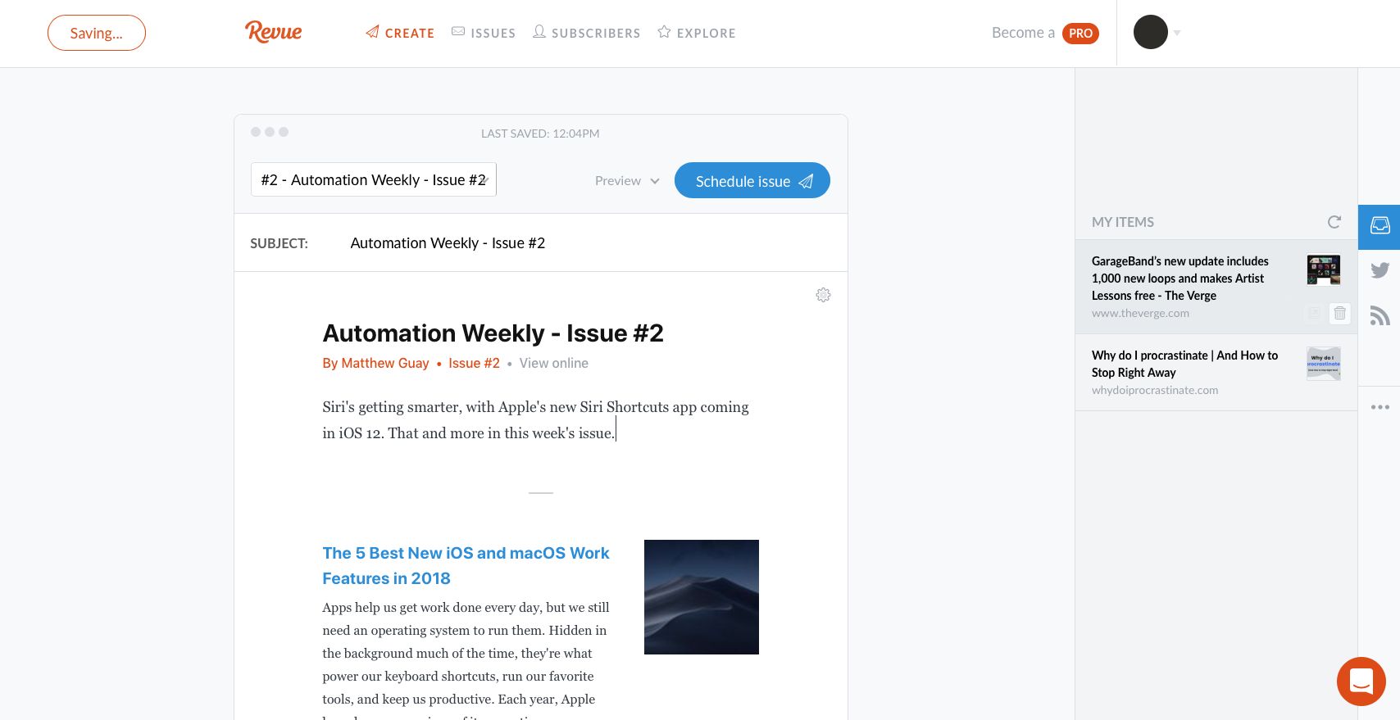The width and height of the screenshot is (1400, 720).
Task: Go to the Issues tab
Action: [484, 33]
